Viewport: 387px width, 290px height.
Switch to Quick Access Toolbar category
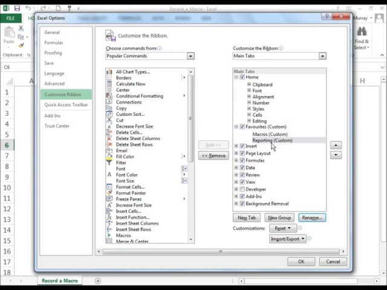66,105
